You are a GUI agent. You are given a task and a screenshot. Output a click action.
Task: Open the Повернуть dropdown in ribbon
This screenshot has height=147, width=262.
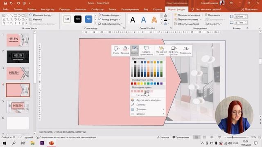pos(213,24)
